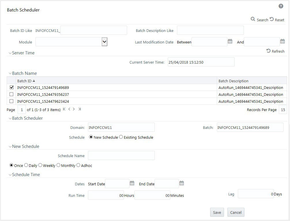Click the Search magnifier icon

(x=253, y=19)
